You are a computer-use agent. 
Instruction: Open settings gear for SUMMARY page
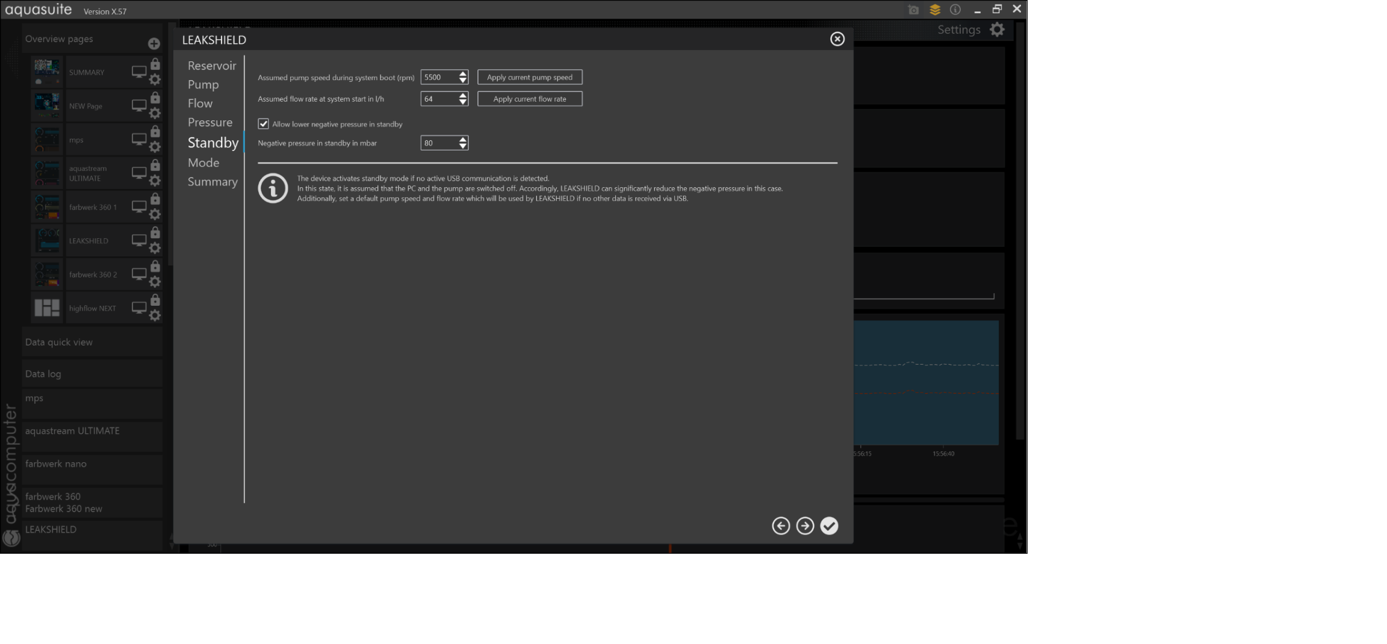155,79
